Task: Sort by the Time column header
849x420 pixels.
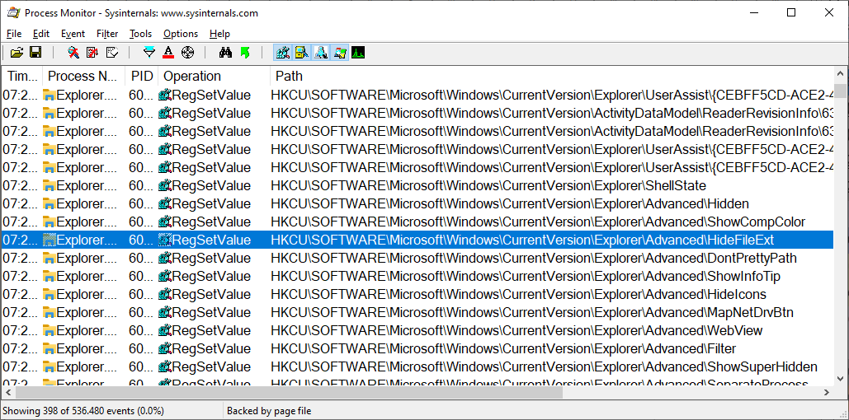Action: coord(21,77)
